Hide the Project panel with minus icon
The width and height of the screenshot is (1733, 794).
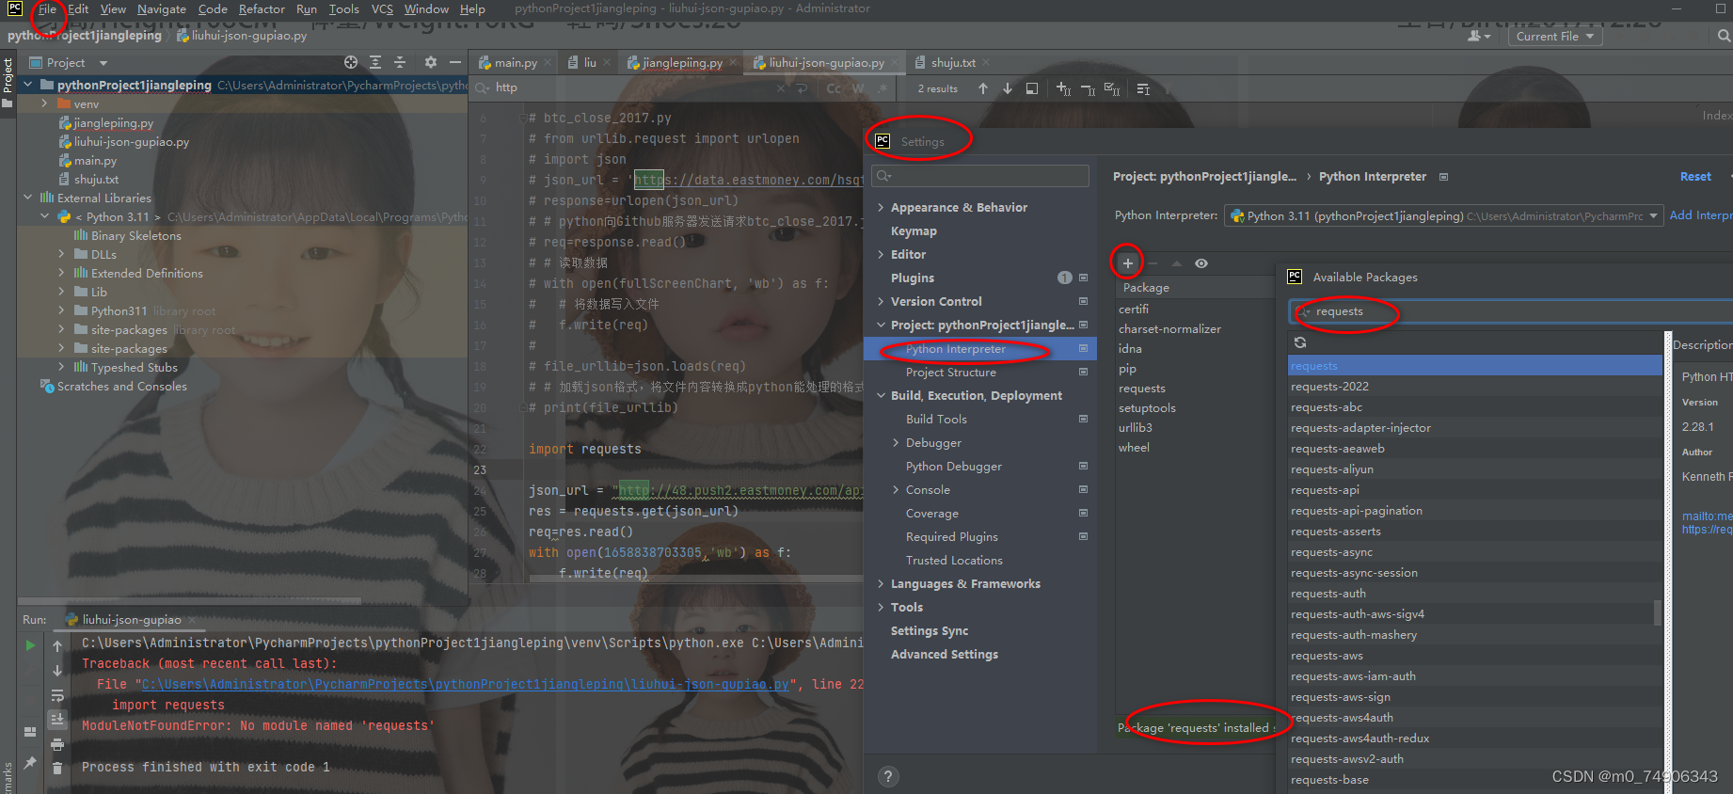pos(454,62)
